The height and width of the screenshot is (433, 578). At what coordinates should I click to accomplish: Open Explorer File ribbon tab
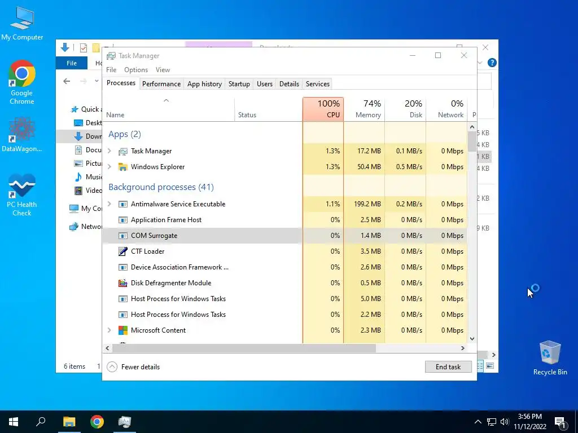tap(72, 63)
